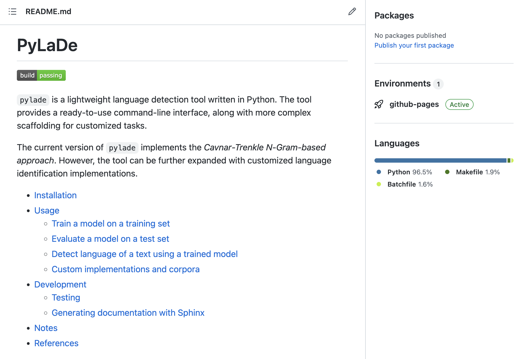519x359 pixels.
Task: Open the Environments heading link
Action: (402, 83)
